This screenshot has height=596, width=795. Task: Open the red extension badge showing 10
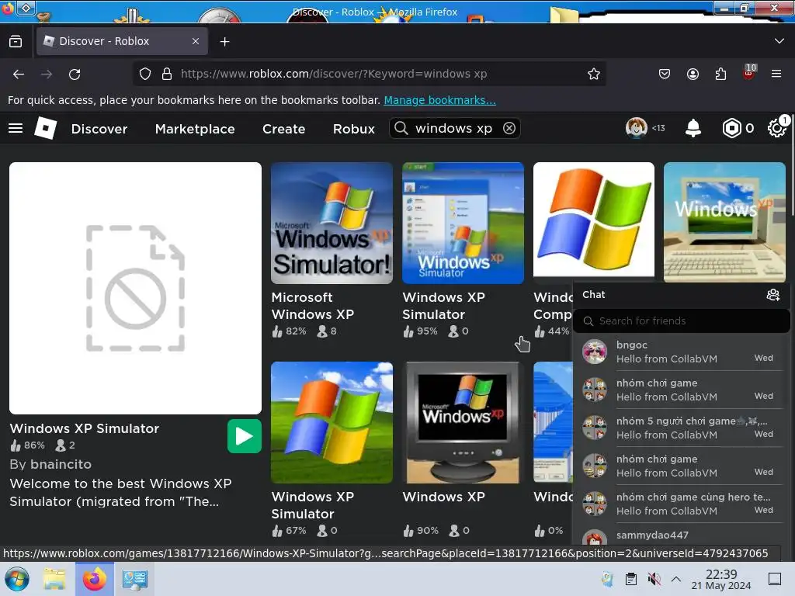pos(749,72)
